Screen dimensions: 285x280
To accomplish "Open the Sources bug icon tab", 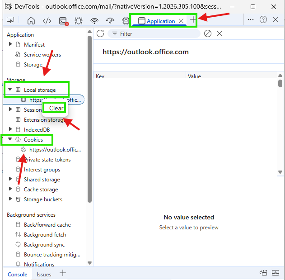I will pos(79,21).
